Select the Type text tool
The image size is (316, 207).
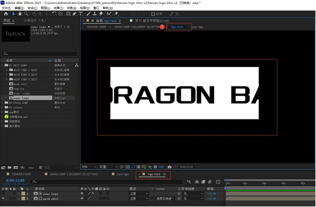point(81,14)
